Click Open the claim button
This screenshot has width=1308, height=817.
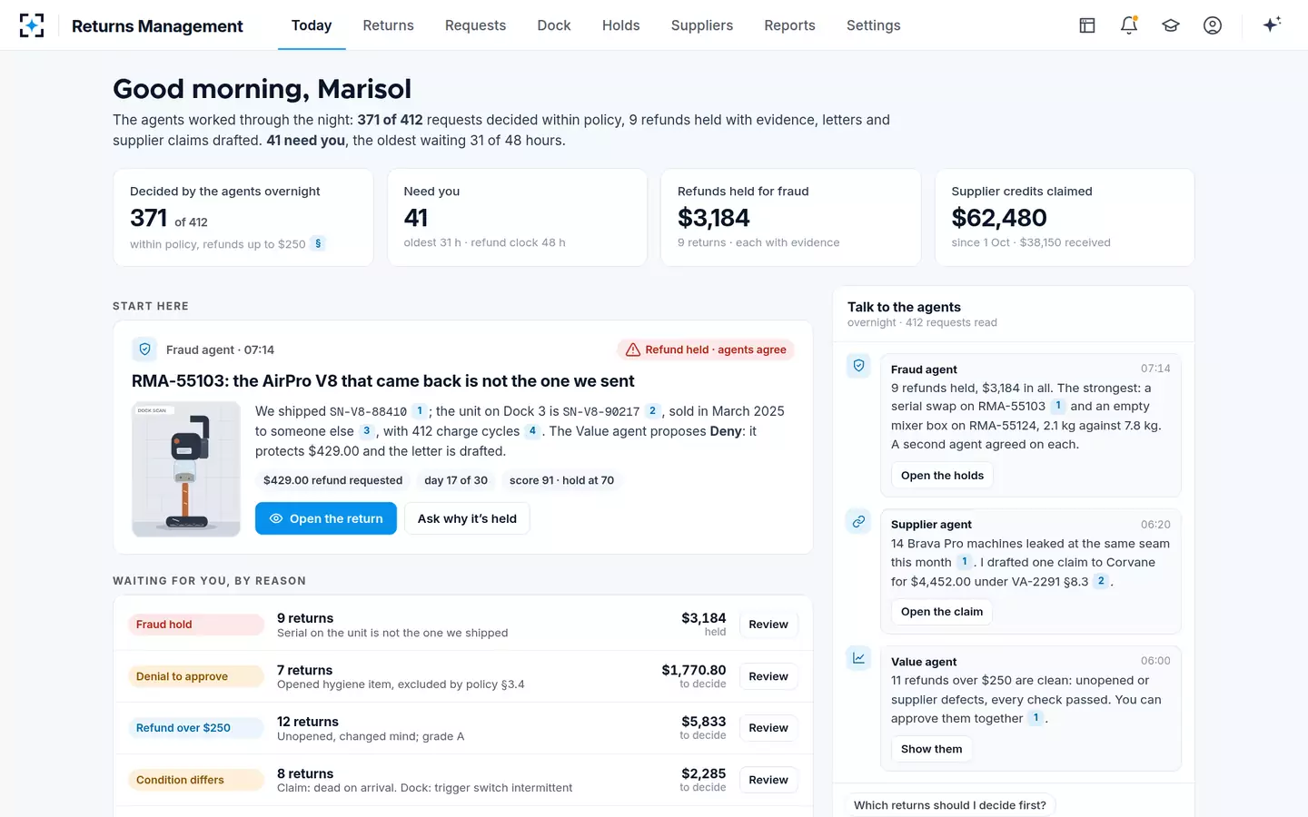pyautogui.click(x=942, y=612)
